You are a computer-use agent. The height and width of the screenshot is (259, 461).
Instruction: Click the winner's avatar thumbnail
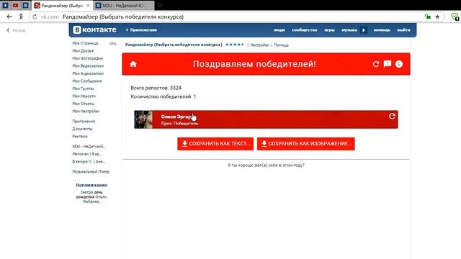[143, 119]
